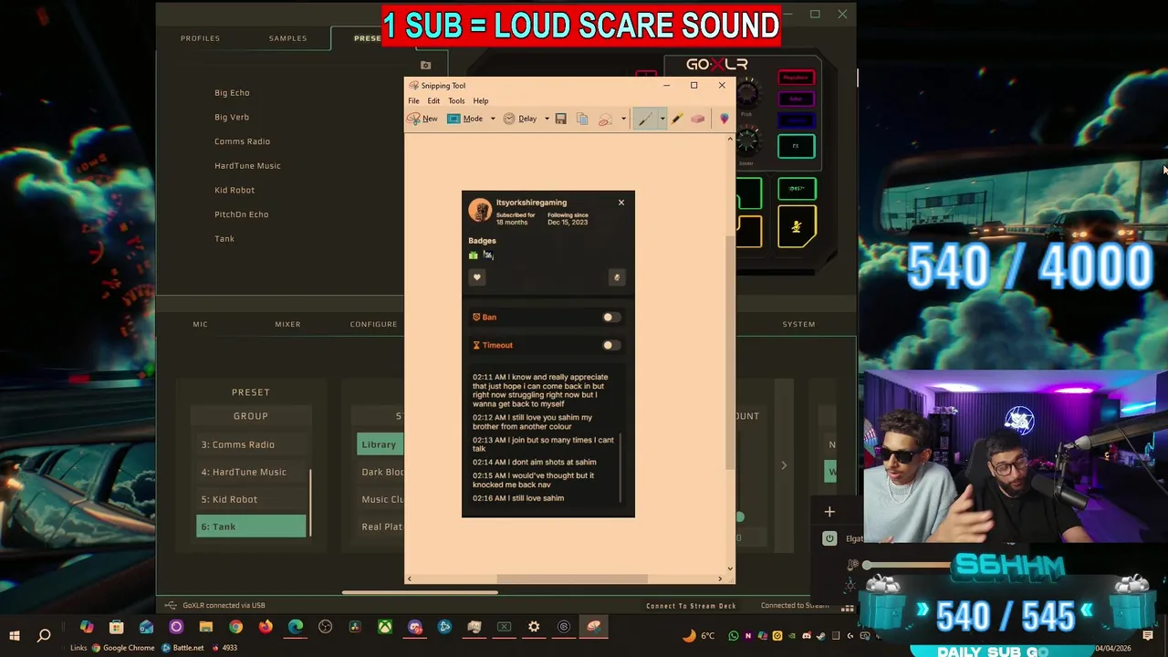Choose preset group 6: Tank
1168x657 pixels.
point(251,527)
